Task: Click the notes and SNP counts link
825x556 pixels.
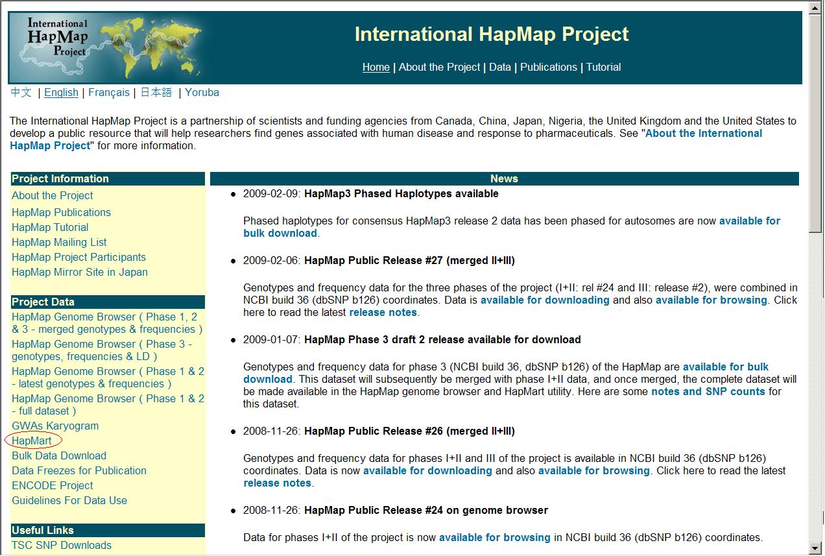Action: point(708,392)
